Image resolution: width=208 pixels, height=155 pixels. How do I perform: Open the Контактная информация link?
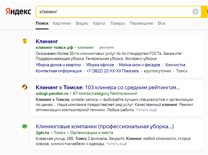pyautogui.click(x=58, y=71)
